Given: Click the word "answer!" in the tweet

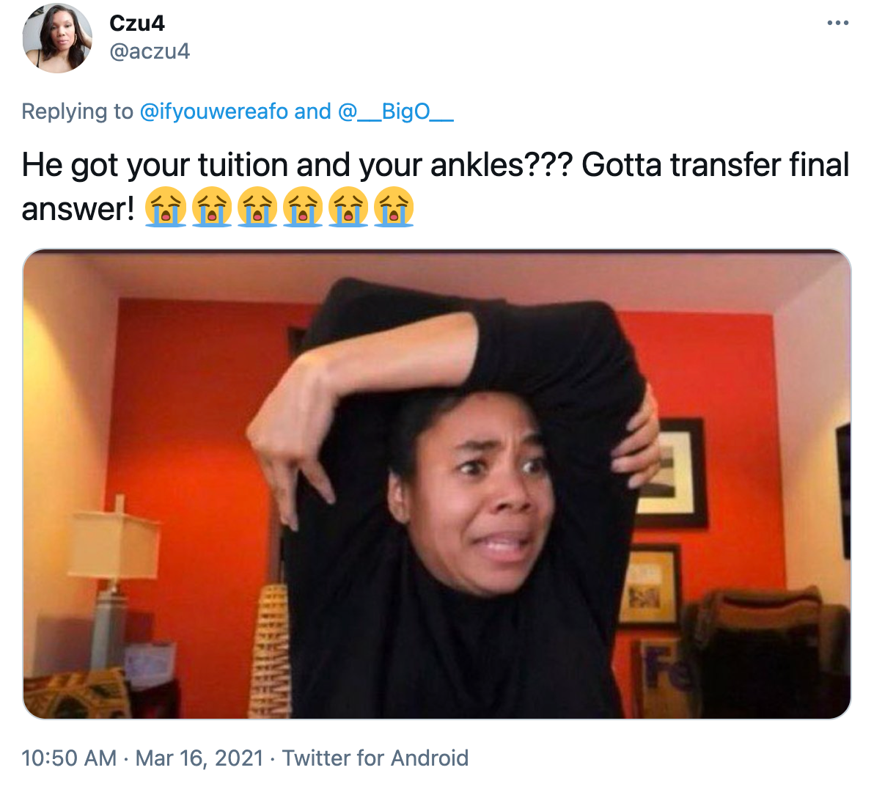Looking at the screenshot, I should click(78, 209).
